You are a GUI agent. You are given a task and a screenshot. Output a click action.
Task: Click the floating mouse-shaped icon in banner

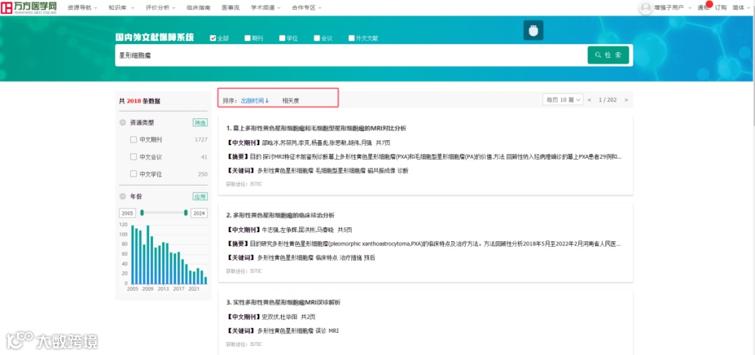[533, 30]
